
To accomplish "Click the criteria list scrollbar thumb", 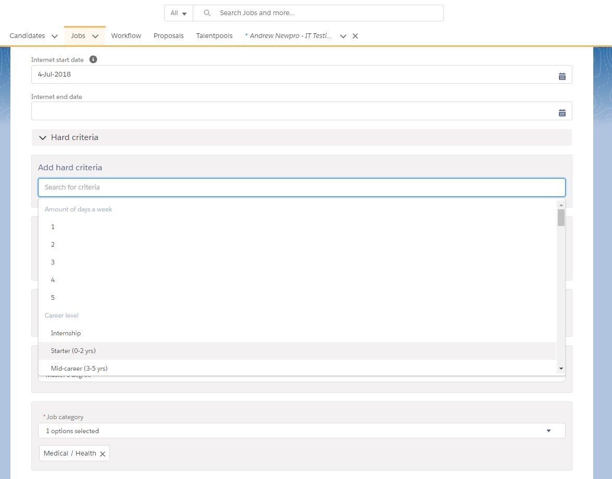I will click(x=561, y=218).
